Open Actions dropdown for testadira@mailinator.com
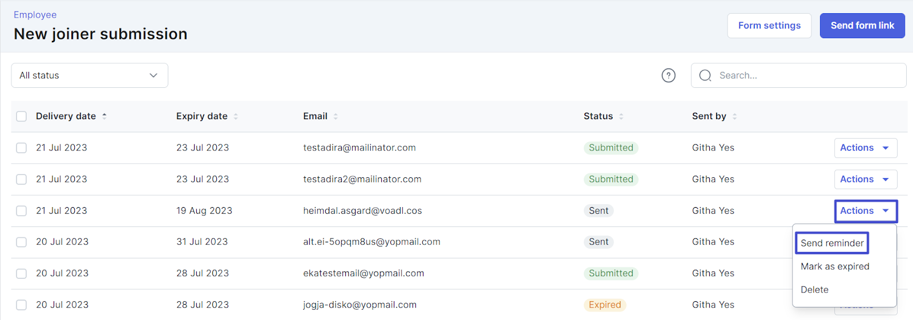Viewport: 913px width, 320px height. (x=866, y=148)
